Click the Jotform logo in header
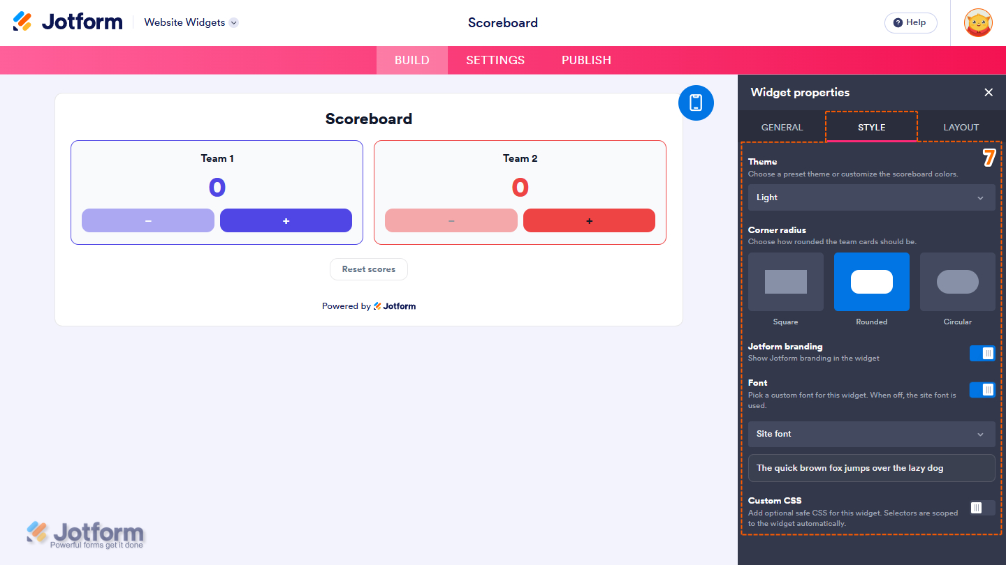Screen dimensions: 1006x565 68,22
